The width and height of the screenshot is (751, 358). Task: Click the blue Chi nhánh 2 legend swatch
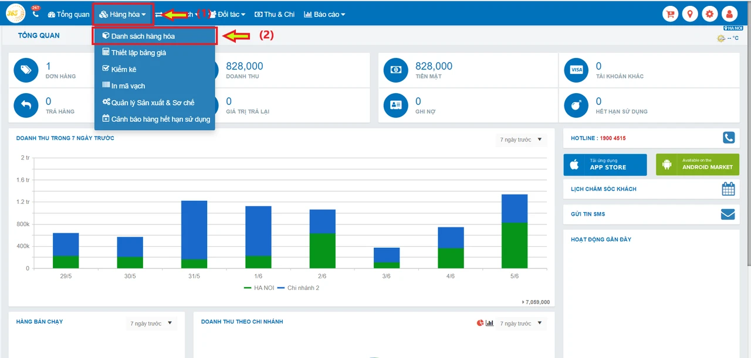tap(280, 288)
